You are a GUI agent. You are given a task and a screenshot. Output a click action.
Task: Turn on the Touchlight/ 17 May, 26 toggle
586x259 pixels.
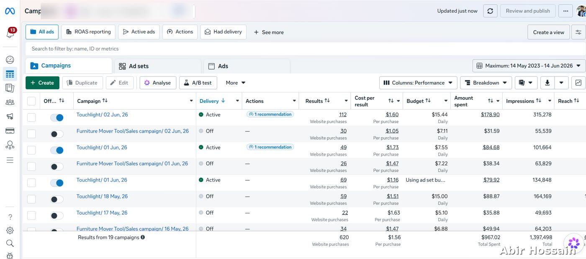[x=57, y=215]
